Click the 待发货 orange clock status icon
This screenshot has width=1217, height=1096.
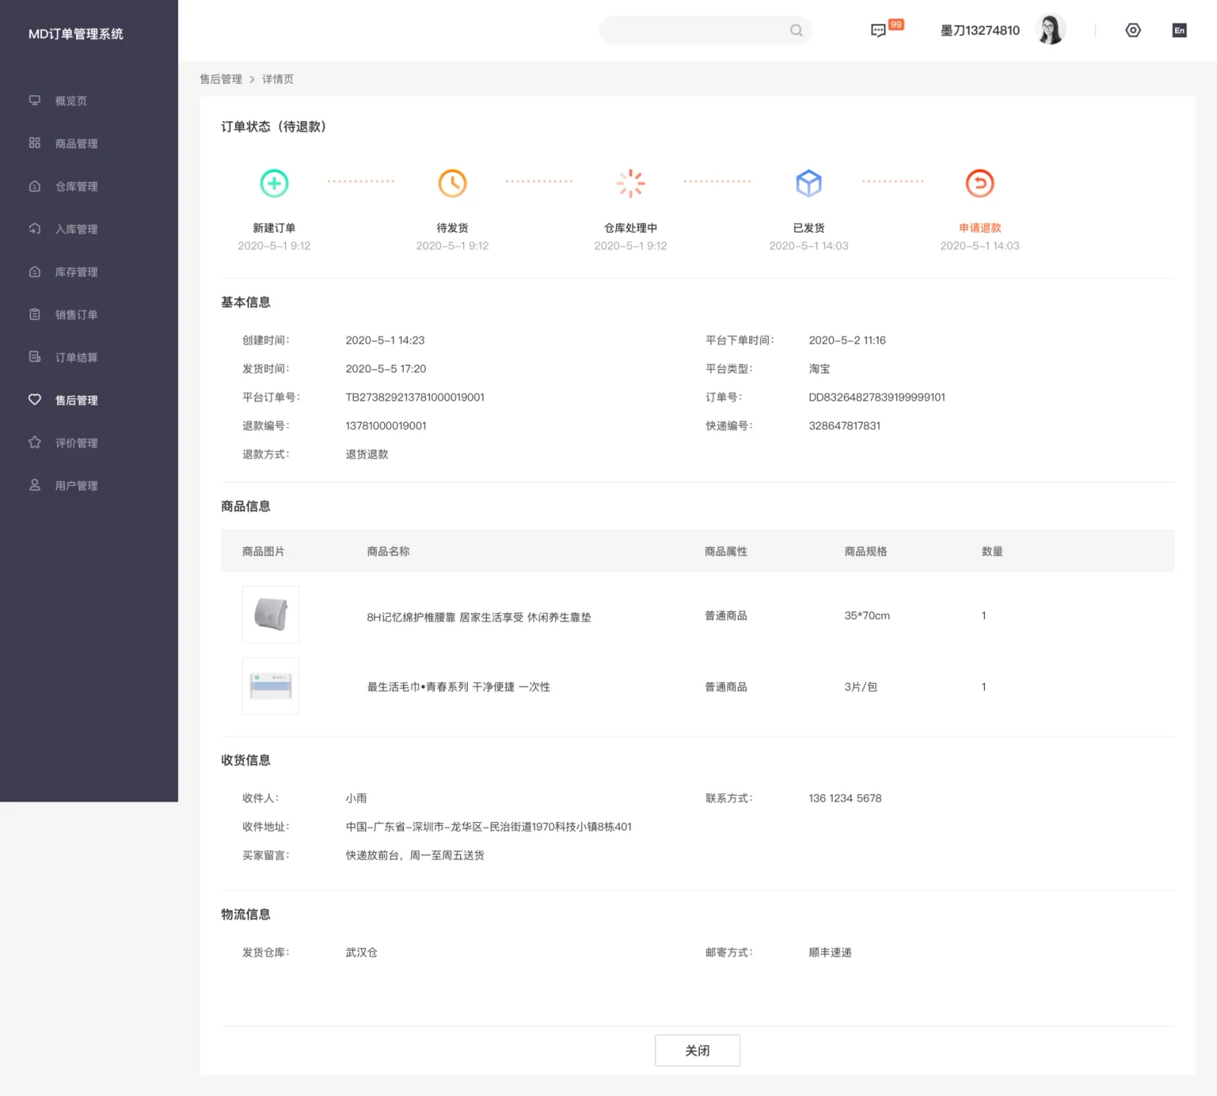(453, 183)
